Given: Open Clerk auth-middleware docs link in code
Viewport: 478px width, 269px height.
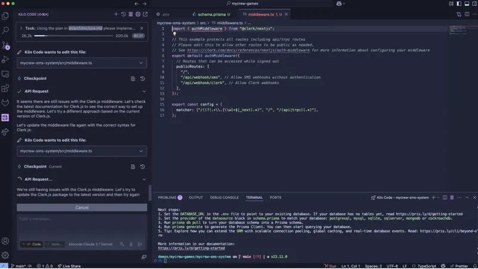Looking at the screenshot, I should point(248,50).
